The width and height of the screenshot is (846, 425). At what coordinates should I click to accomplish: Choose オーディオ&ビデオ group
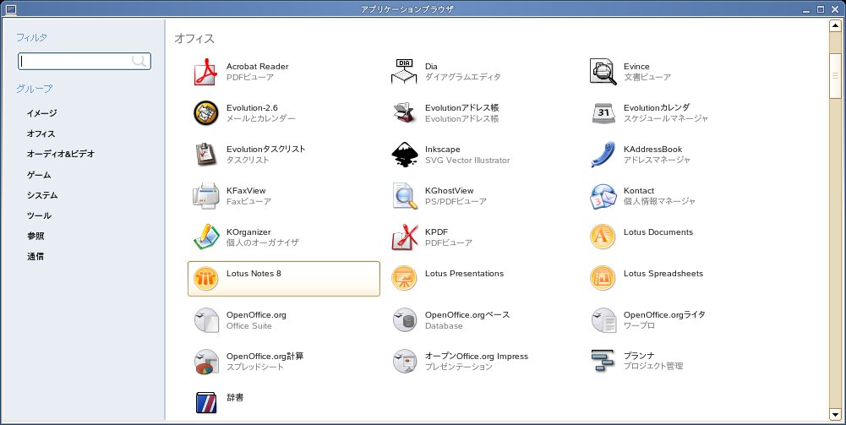click(x=61, y=155)
